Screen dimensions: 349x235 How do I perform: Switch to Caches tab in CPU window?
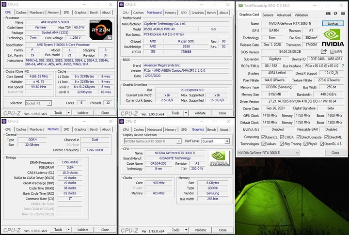pos(21,13)
